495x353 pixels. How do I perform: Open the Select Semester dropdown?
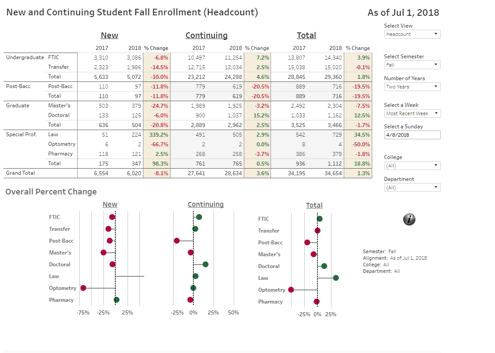(412, 65)
